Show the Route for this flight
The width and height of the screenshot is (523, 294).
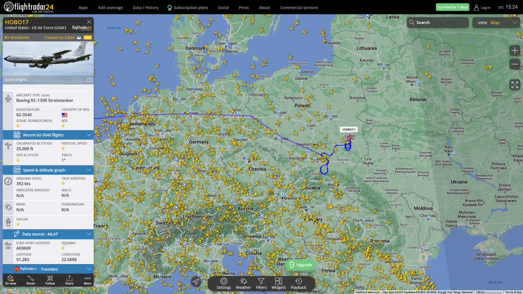click(x=31, y=280)
